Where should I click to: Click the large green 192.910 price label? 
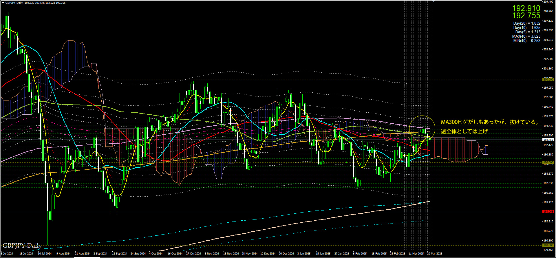pos(526,8)
